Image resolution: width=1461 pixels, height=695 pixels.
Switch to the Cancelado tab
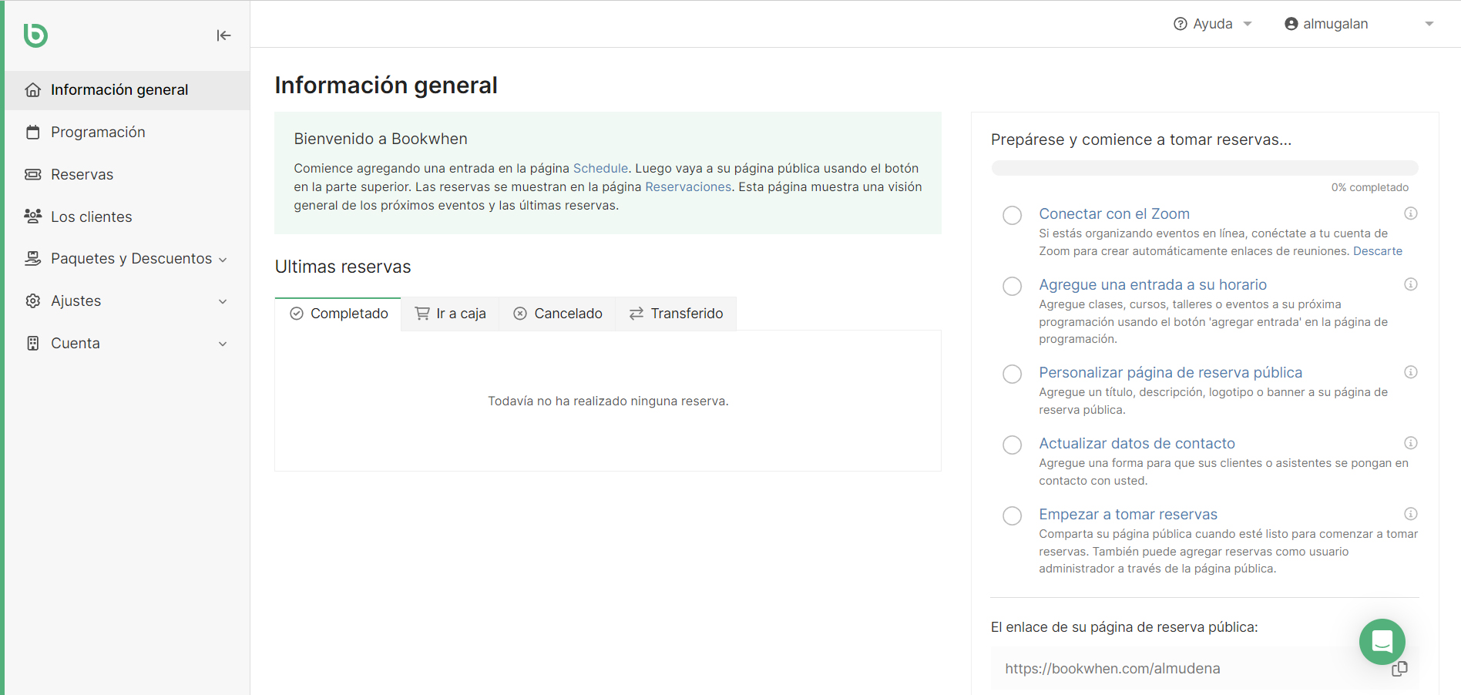[x=556, y=313]
